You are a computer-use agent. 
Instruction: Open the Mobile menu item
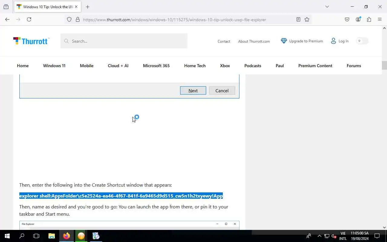(x=86, y=66)
